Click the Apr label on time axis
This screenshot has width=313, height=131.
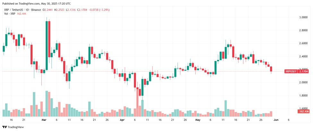(x=122, y=120)
